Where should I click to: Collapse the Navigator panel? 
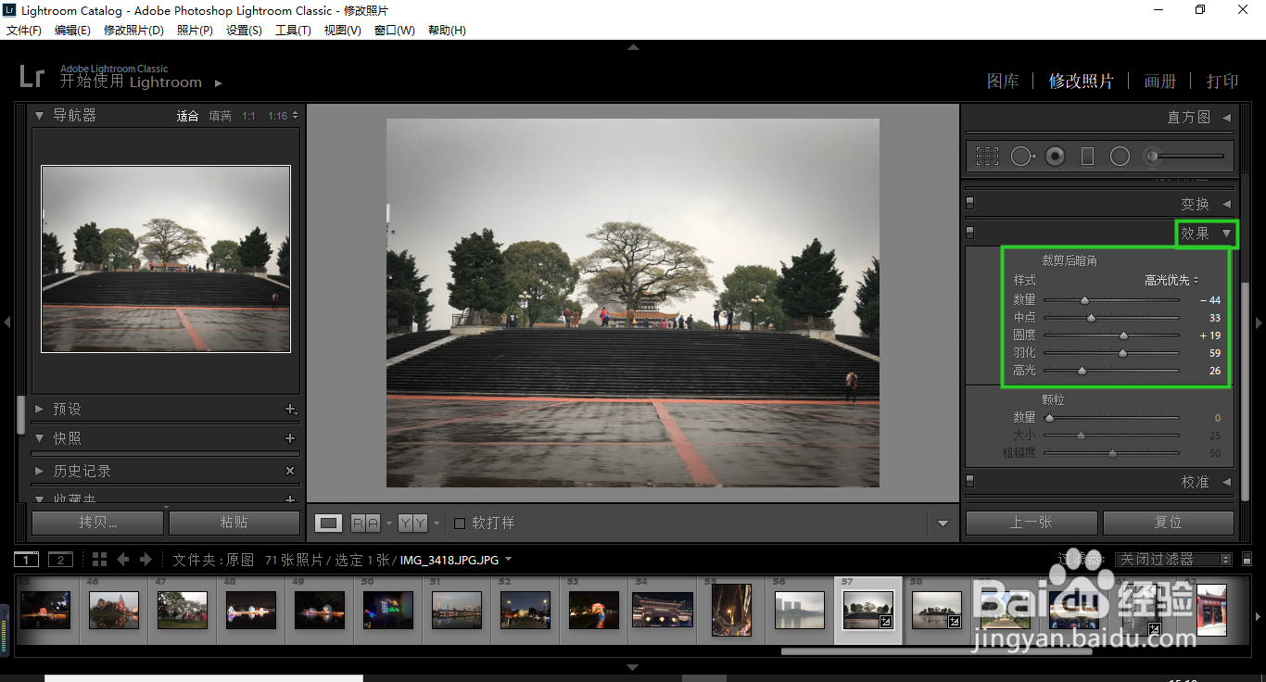(x=40, y=116)
